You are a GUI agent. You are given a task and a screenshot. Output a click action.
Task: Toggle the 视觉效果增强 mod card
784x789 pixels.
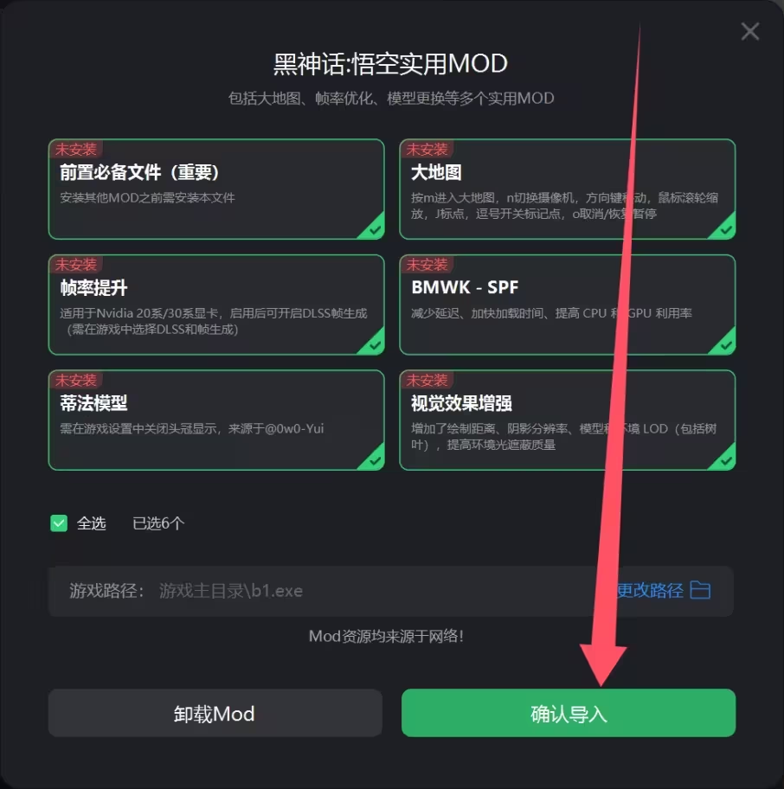pyautogui.click(x=568, y=420)
